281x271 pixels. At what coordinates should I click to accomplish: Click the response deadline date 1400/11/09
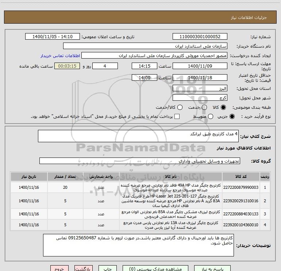(200, 66)
